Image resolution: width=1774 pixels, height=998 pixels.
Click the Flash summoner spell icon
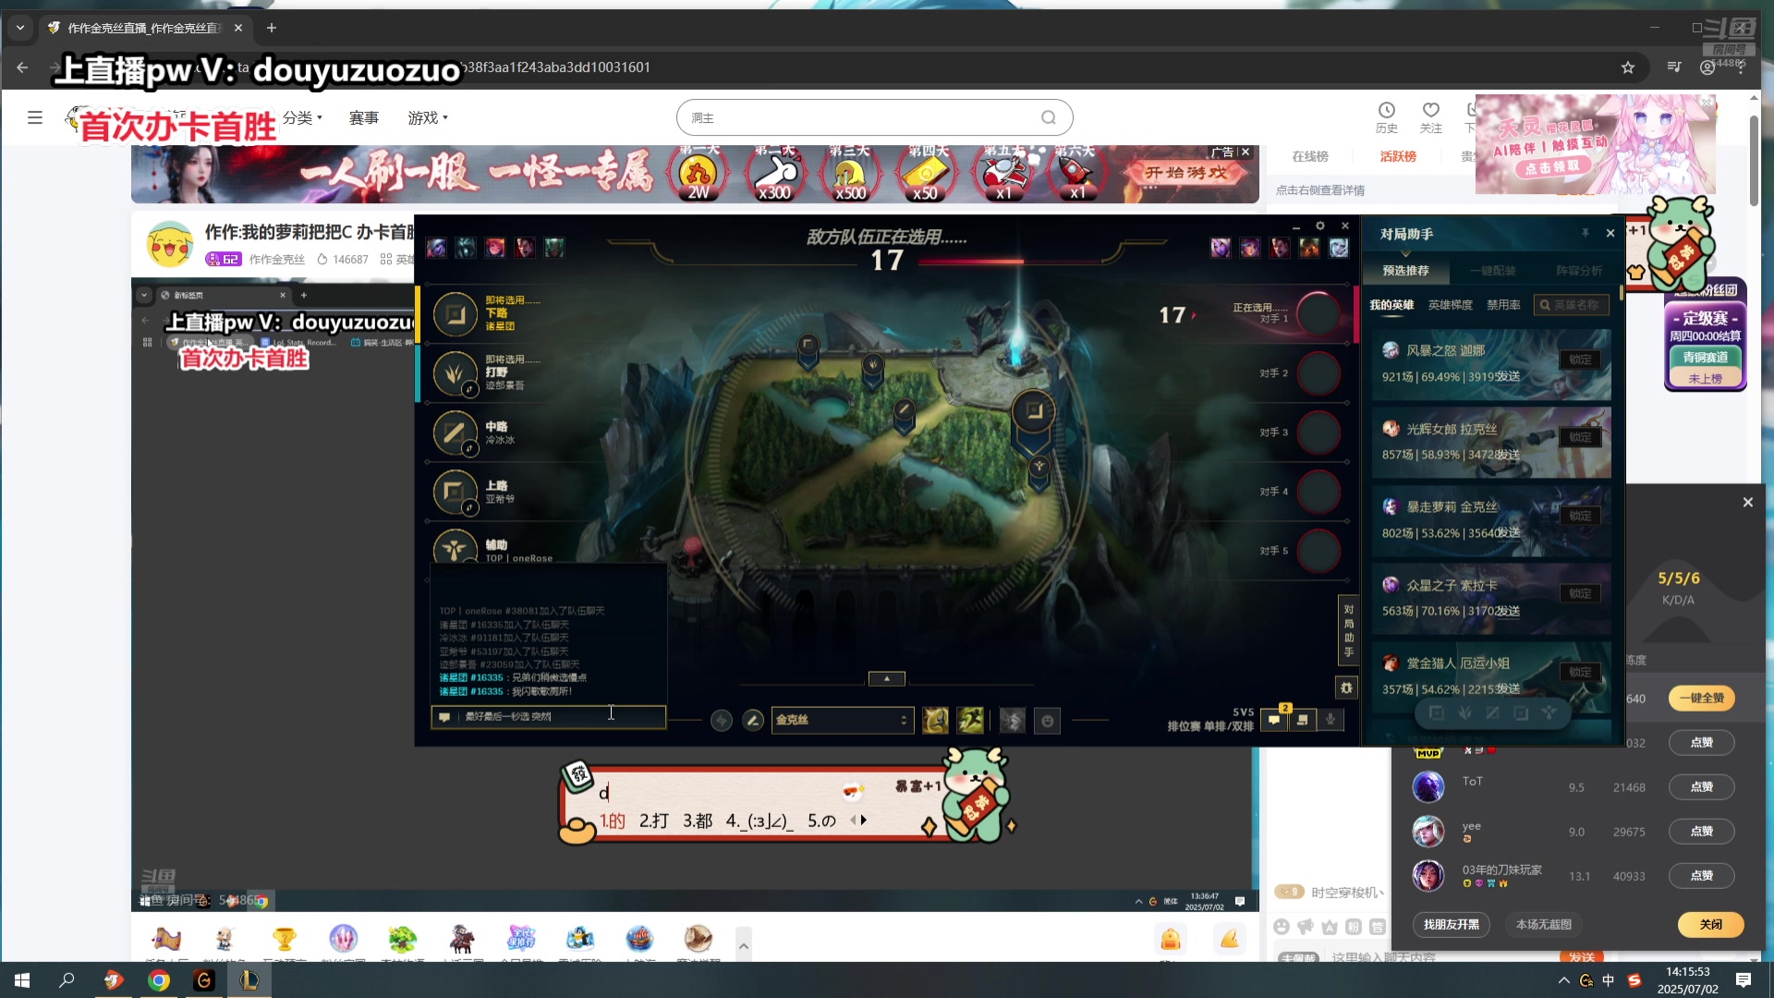point(935,720)
